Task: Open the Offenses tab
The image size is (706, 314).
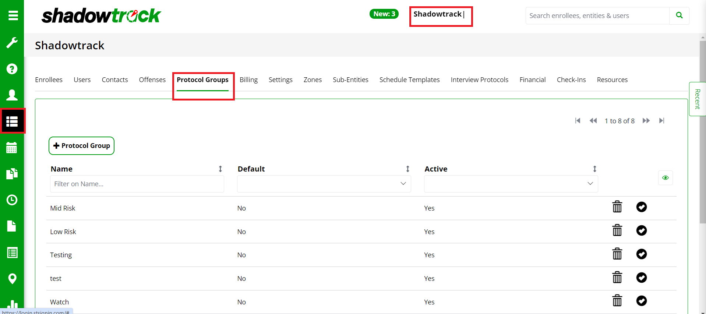Action: [152, 80]
